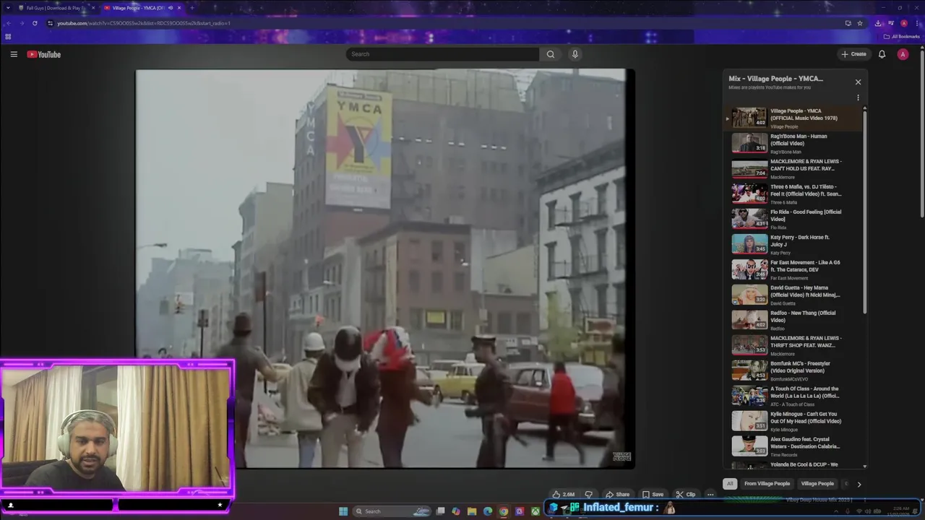925x520 pixels.
Task: Open the browser downloads icon
Action: point(877,23)
